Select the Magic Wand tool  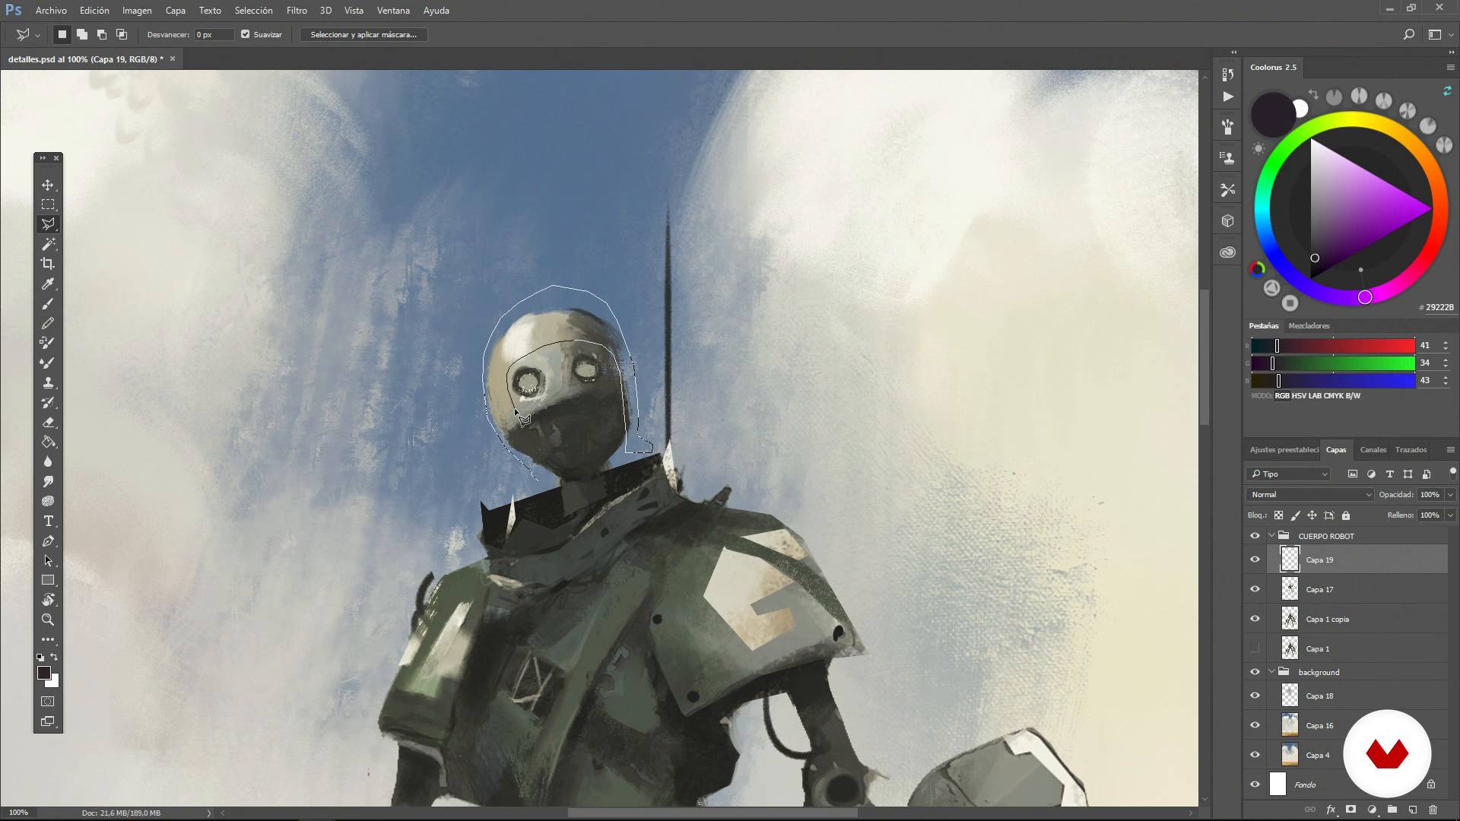tap(48, 244)
